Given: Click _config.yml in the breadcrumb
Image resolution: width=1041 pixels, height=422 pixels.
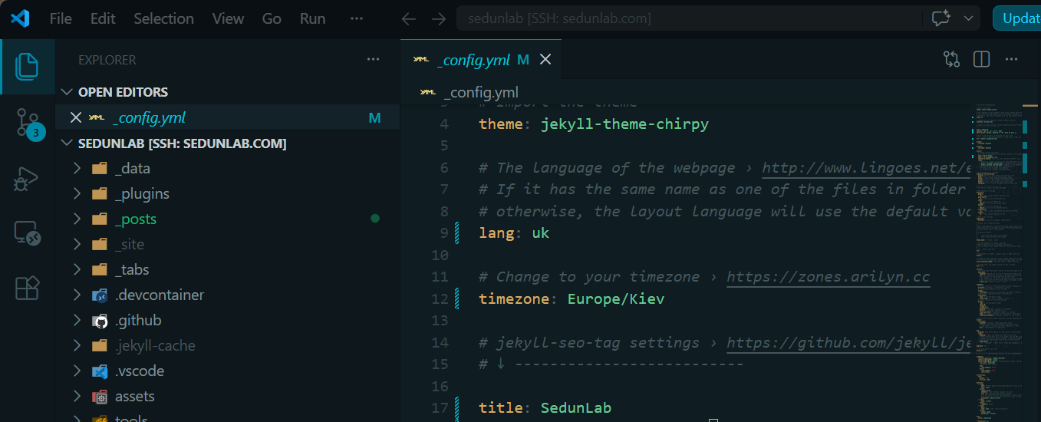Looking at the screenshot, I should [x=481, y=93].
